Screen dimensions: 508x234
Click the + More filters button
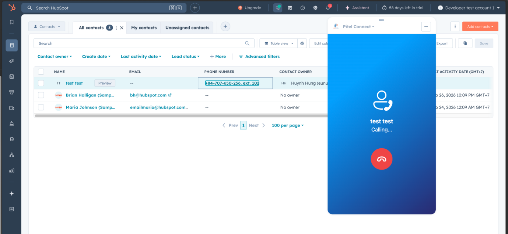tap(218, 57)
